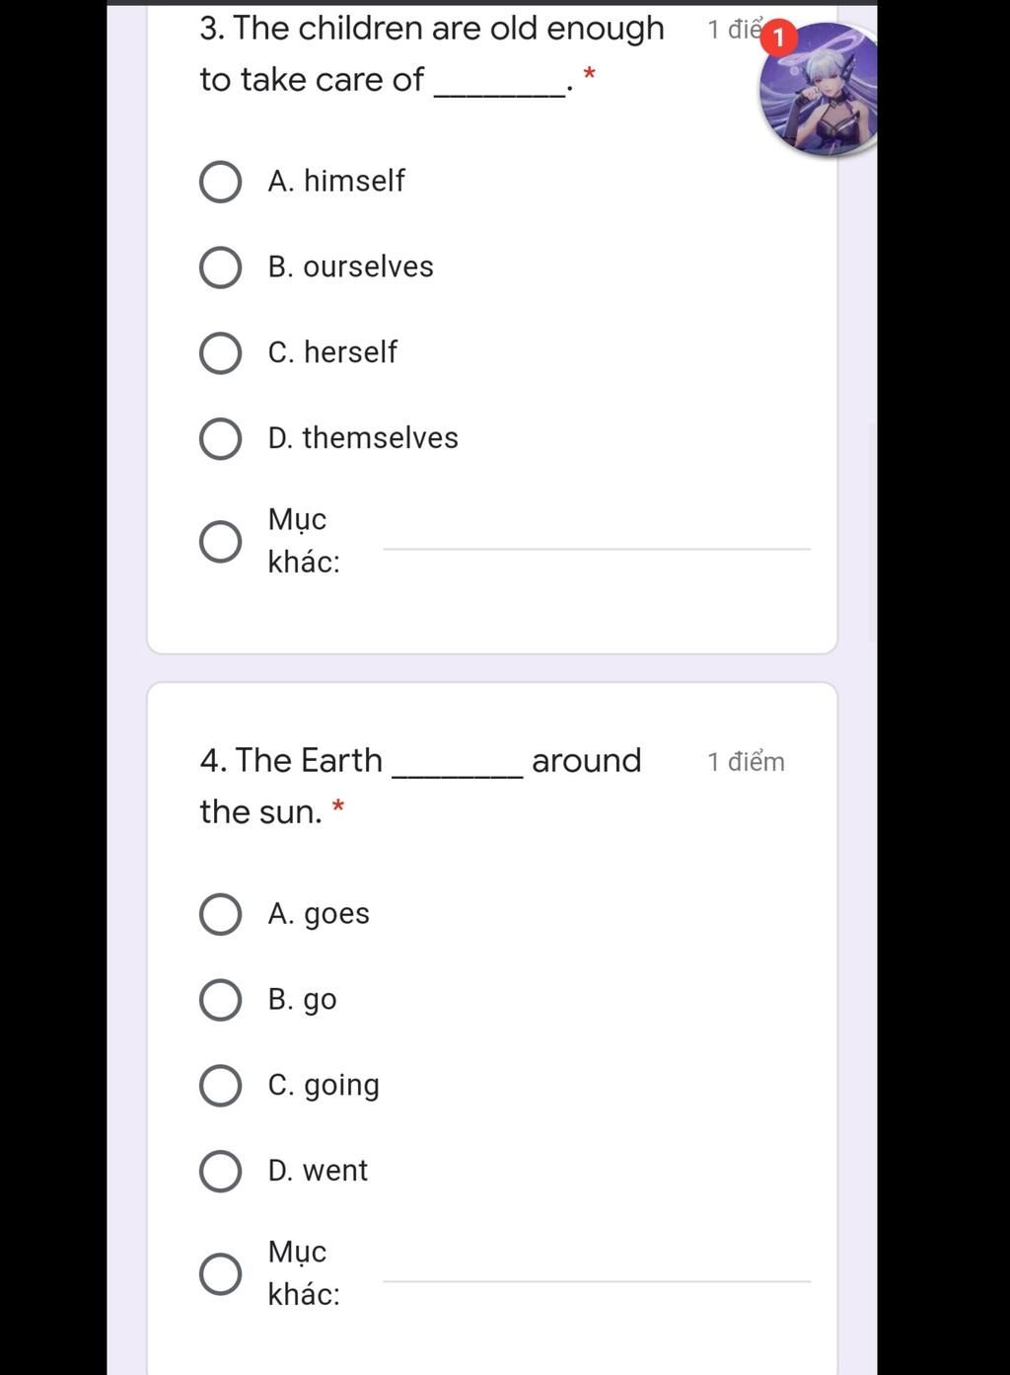This screenshot has width=1010, height=1375.
Task: Tap the red notification badge showing 1
Action: [x=778, y=38]
